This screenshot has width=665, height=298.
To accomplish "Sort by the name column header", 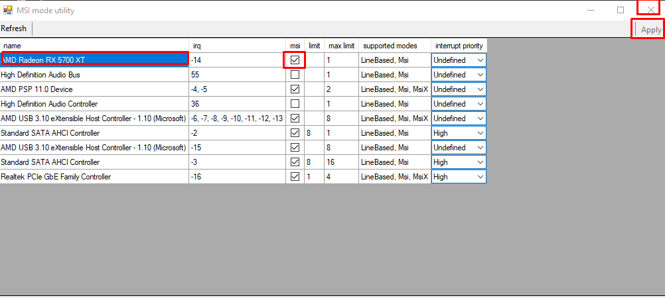I will click(94, 46).
